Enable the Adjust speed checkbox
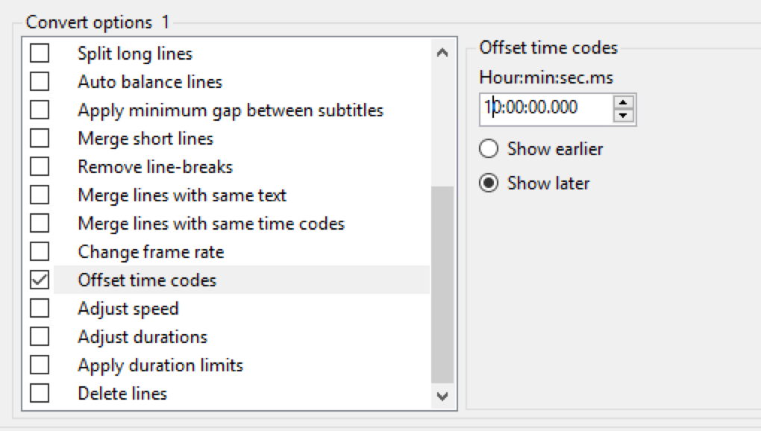The width and height of the screenshot is (761, 431). pos(39,309)
